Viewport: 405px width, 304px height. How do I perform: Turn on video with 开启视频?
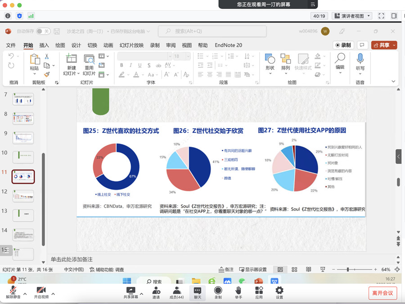[x=41, y=291]
